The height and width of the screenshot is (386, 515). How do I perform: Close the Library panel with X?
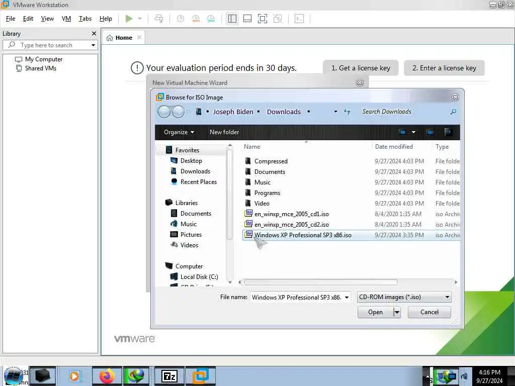pyautogui.click(x=94, y=34)
